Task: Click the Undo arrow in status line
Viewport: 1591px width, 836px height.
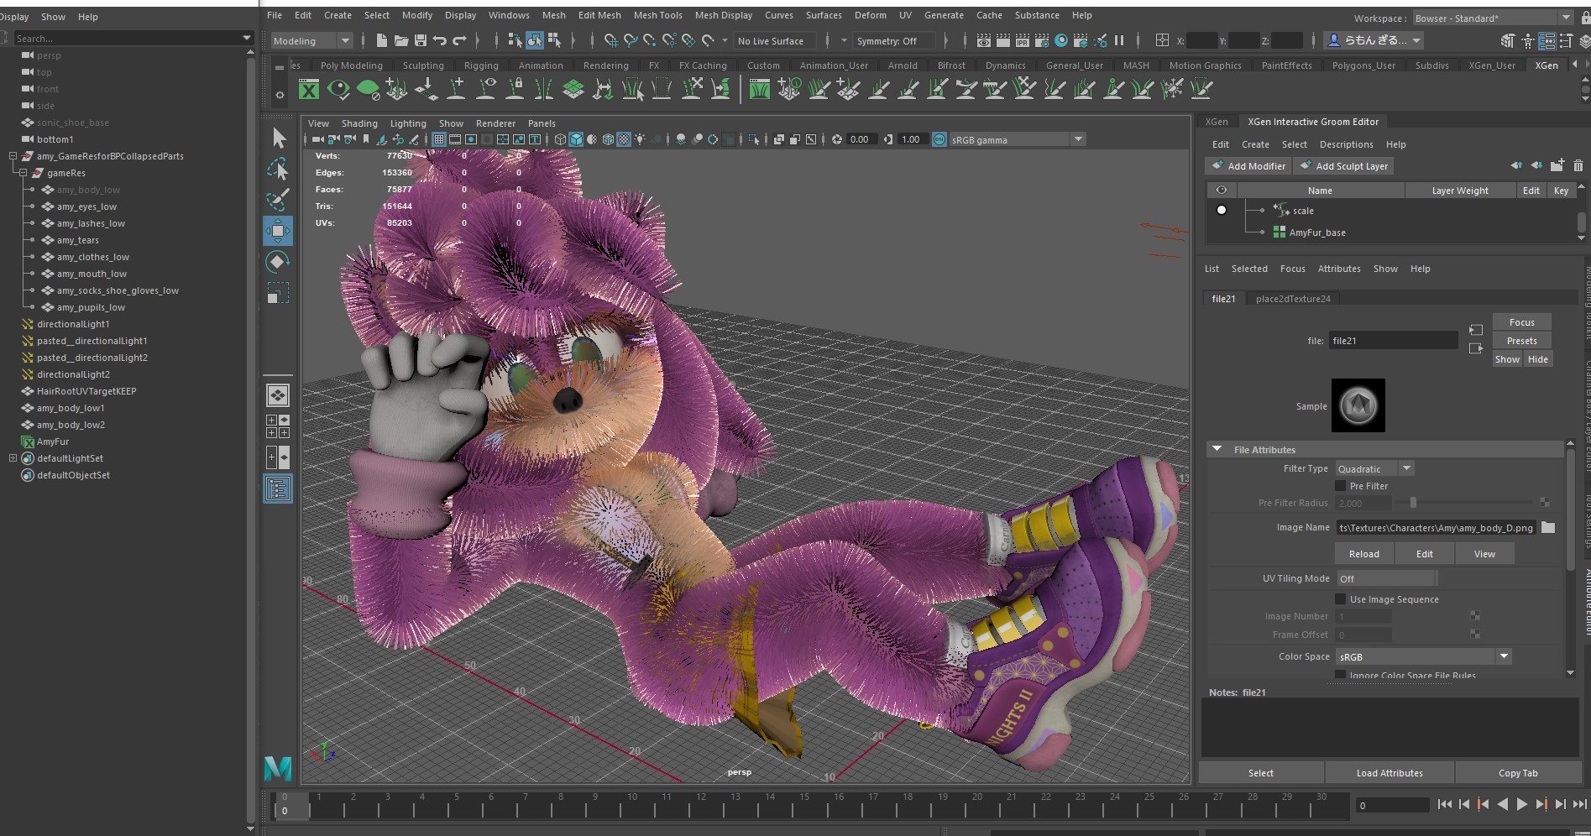Action: click(440, 40)
